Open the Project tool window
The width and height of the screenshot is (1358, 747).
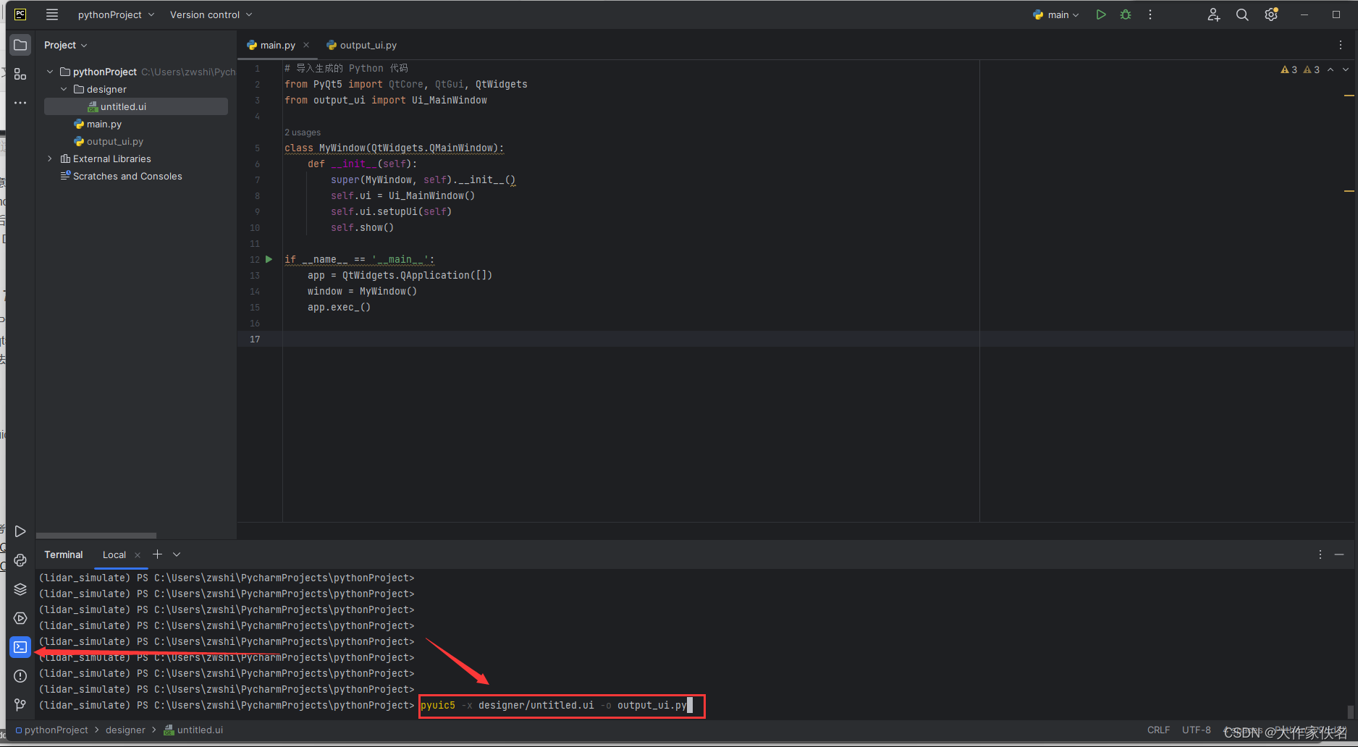tap(20, 45)
